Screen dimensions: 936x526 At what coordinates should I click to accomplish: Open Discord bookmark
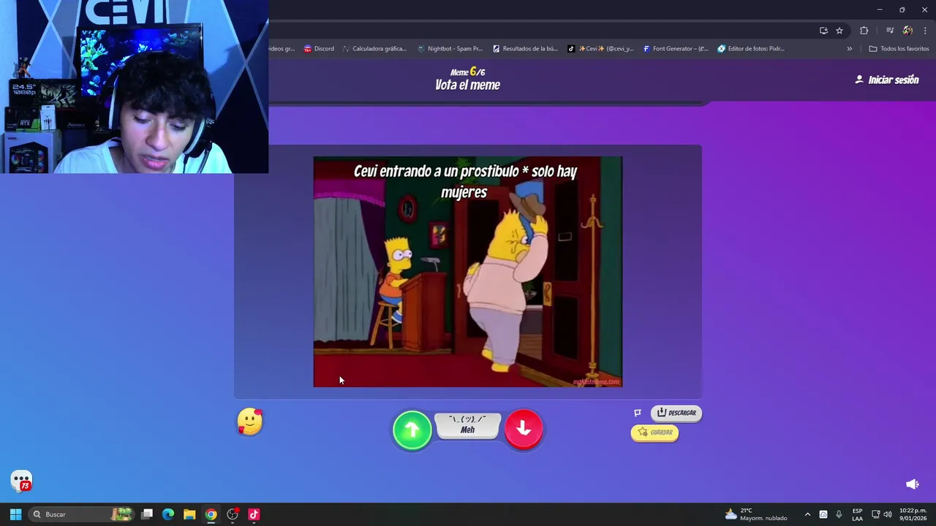pyautogui.click(x=319, y=49)
